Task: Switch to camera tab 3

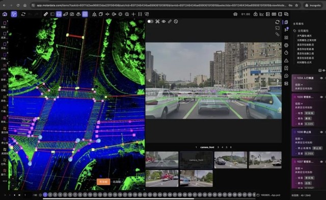Action: (x=218, y=147)
